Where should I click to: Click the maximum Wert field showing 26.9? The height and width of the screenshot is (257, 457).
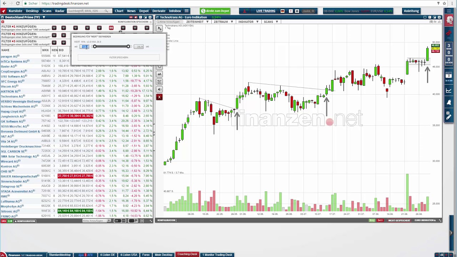coord(139,47)
